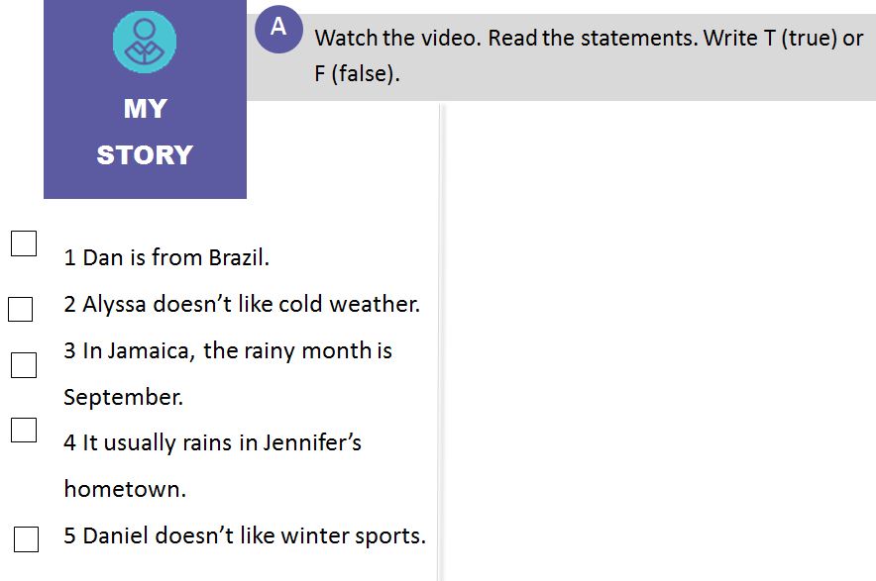This screenshot has height=581, width=876.
Task: Select the text "Alyssa doesn't like cold weather"
Action: tap(251, 305)
